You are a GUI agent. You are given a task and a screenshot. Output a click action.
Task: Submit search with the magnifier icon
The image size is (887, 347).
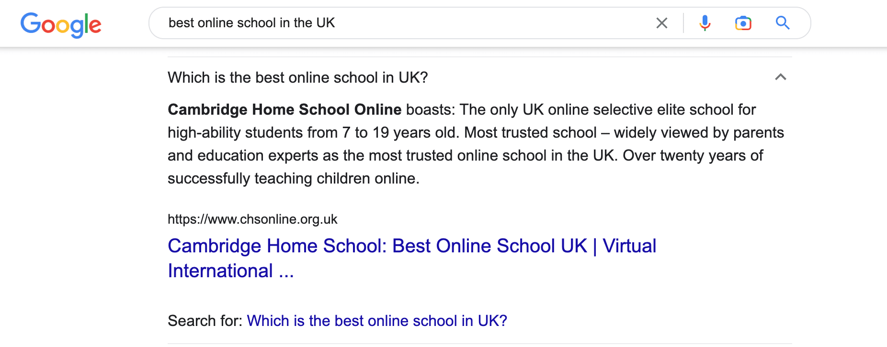pos(782,23)
